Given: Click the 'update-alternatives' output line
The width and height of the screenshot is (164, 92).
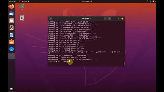Looking at the screenshot, I should pos(86,53).
